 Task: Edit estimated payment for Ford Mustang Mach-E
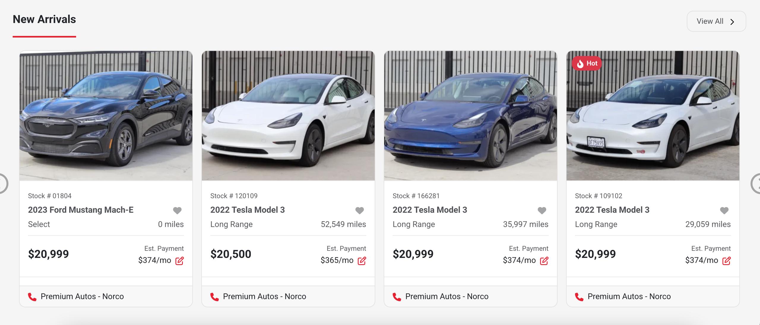(x=179, y=261)
